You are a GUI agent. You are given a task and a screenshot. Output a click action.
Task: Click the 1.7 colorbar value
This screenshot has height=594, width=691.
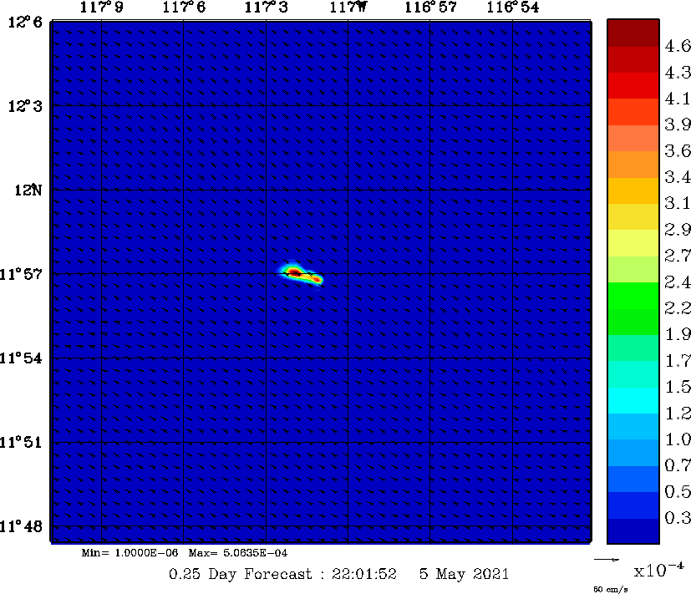[x=678, y=360]
